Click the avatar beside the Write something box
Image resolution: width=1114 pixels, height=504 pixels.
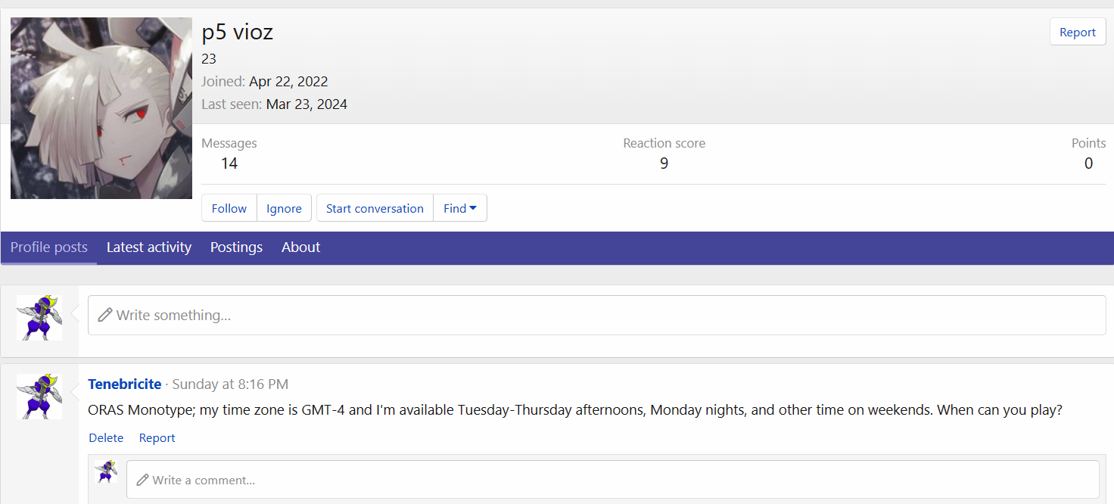39,317
